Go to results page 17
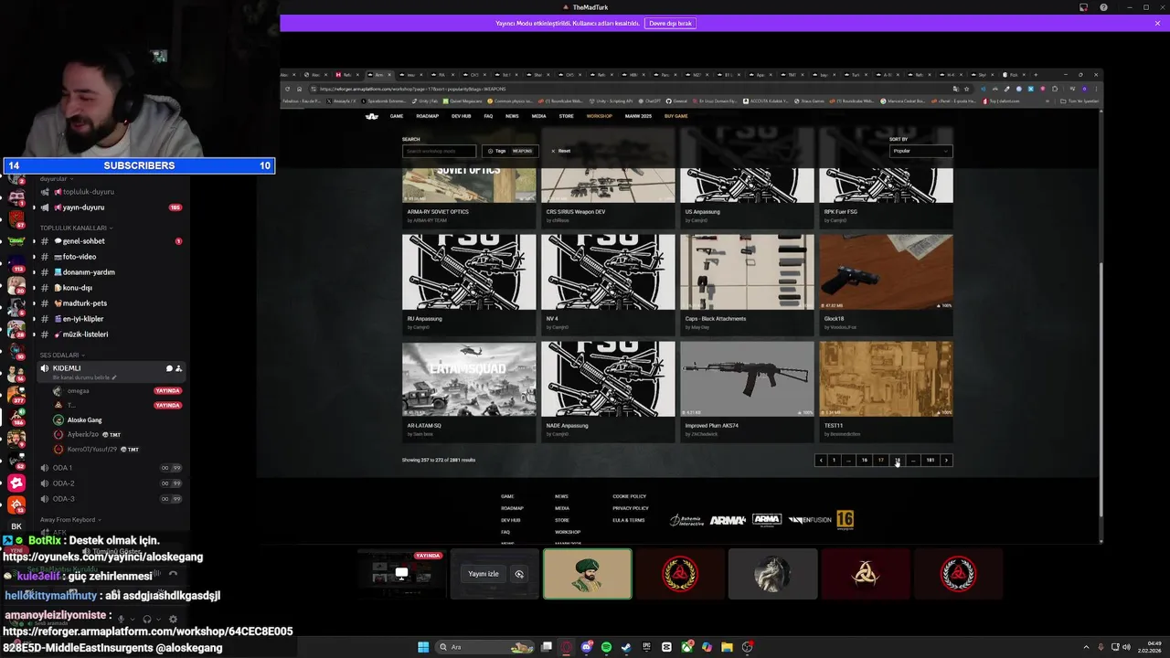 click(880, 460)
